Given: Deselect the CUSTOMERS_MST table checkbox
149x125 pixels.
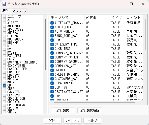Looking at the screenshot, I should pyautogui.click(x=52, y=79).
